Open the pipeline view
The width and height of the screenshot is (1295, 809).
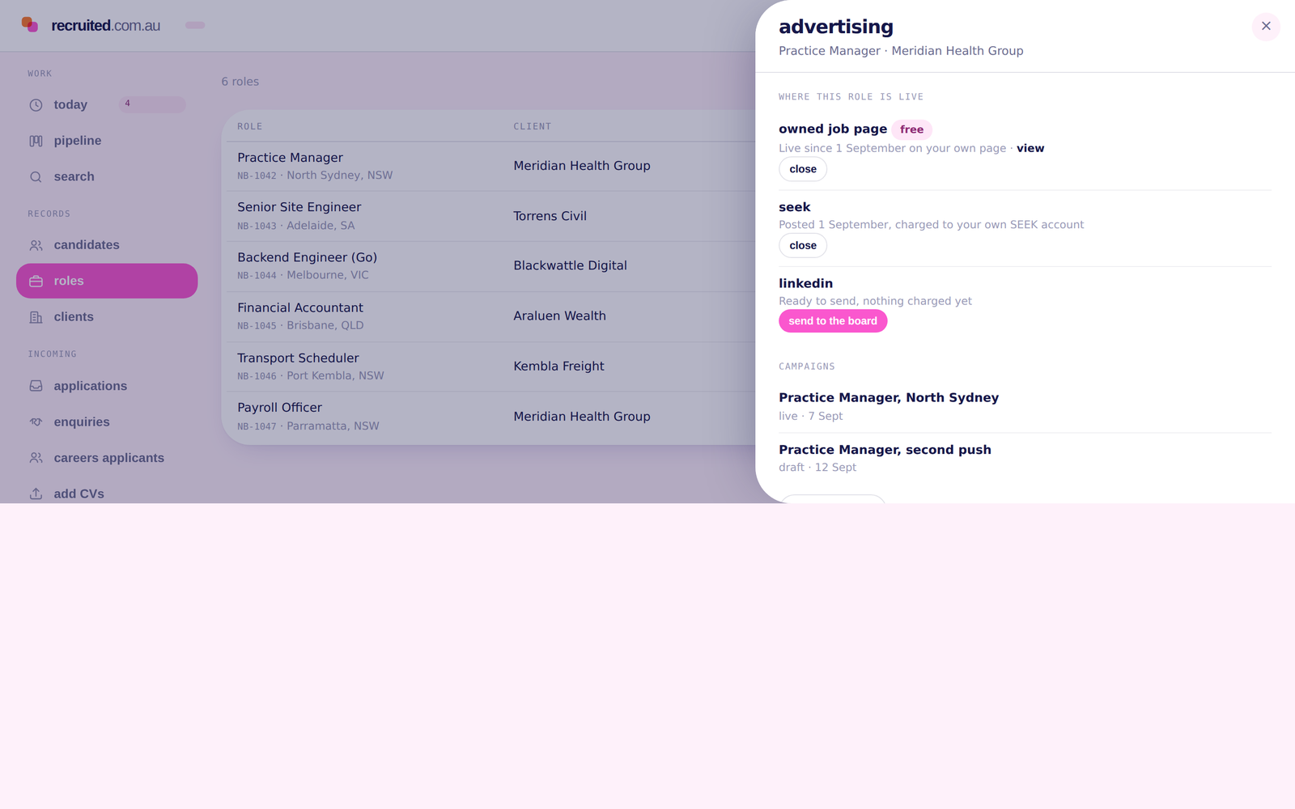pyautogui.click(x=107, y=141)
